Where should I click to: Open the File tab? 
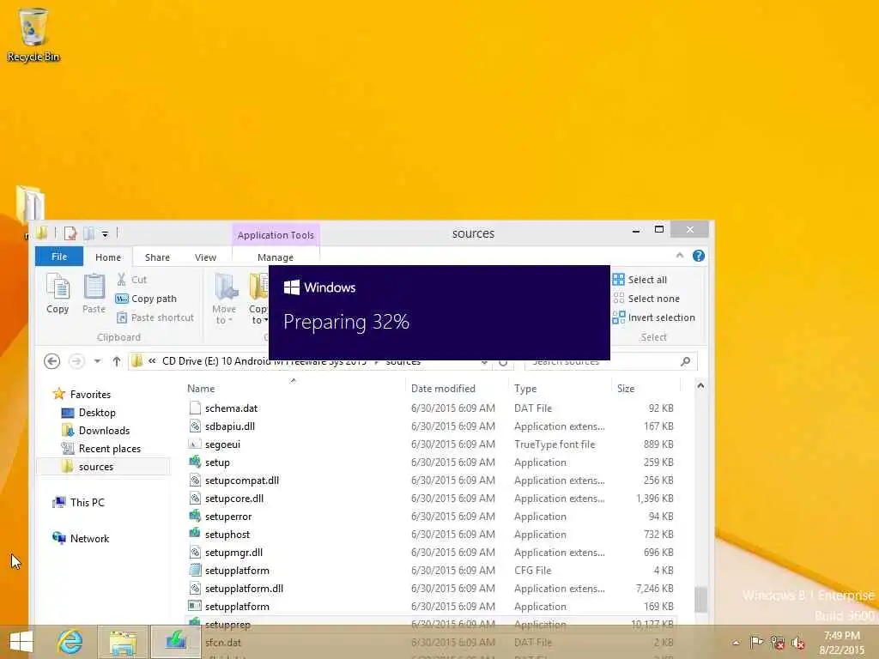click(x=59, y=257)
